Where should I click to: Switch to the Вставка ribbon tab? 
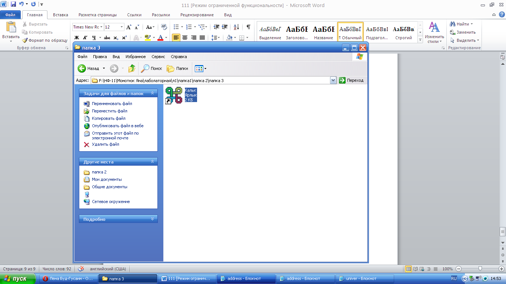(60, 15)
